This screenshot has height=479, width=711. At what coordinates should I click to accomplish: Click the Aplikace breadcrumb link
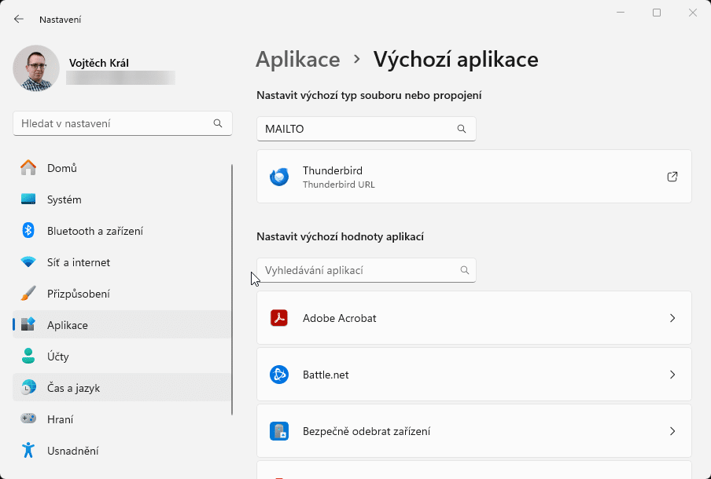coord(297,59)
